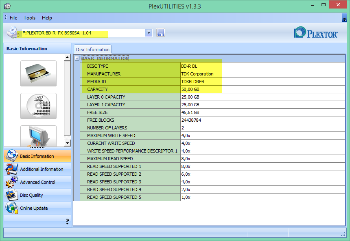
Task: Collapse the BASIC INFORMATION section
Action: pos(77,58)
